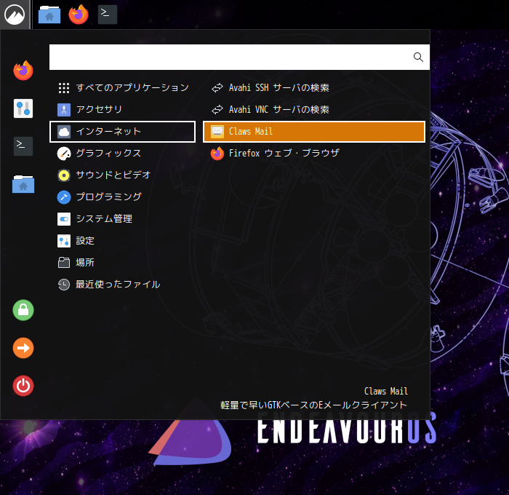
Task: Click the インターネット cloud icon
Action: click(64, 132)
